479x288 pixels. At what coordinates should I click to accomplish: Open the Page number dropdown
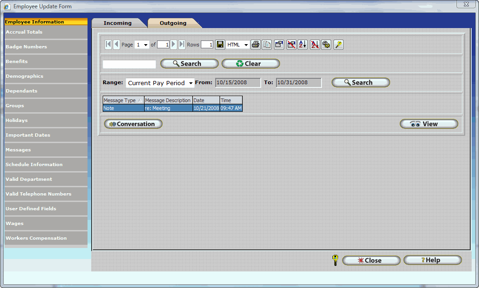pos(142,45)
